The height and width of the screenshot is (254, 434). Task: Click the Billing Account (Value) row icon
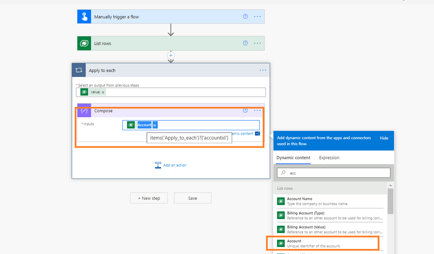click(280, 229)
